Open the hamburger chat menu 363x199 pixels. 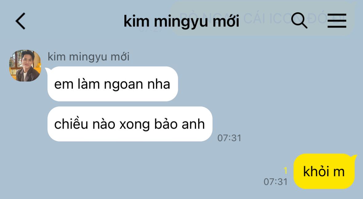tap(337, 21)
